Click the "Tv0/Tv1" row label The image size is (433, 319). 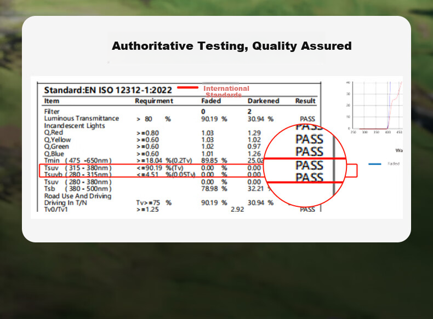[x=56, y=210]
